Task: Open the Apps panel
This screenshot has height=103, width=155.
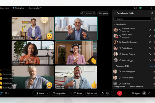Action: click(136, 93)
